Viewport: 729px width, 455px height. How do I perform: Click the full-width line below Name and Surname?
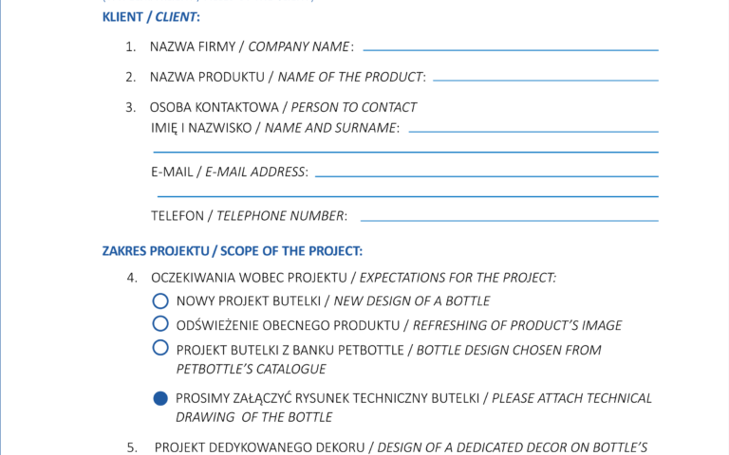tap(405, 151)
